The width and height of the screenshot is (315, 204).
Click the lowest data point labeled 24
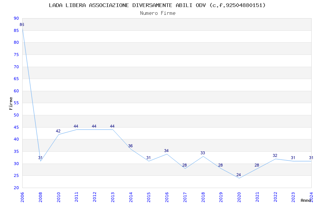[239, 178]
